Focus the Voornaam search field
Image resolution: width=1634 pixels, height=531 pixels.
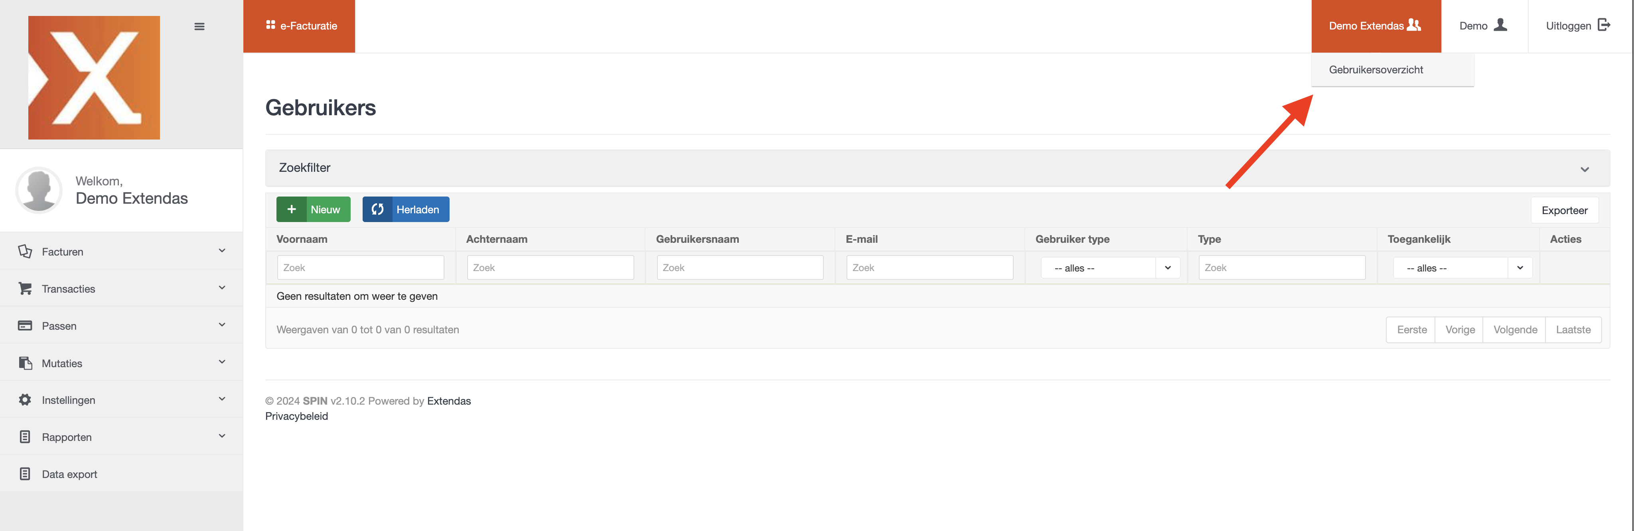tap(360, 268)
